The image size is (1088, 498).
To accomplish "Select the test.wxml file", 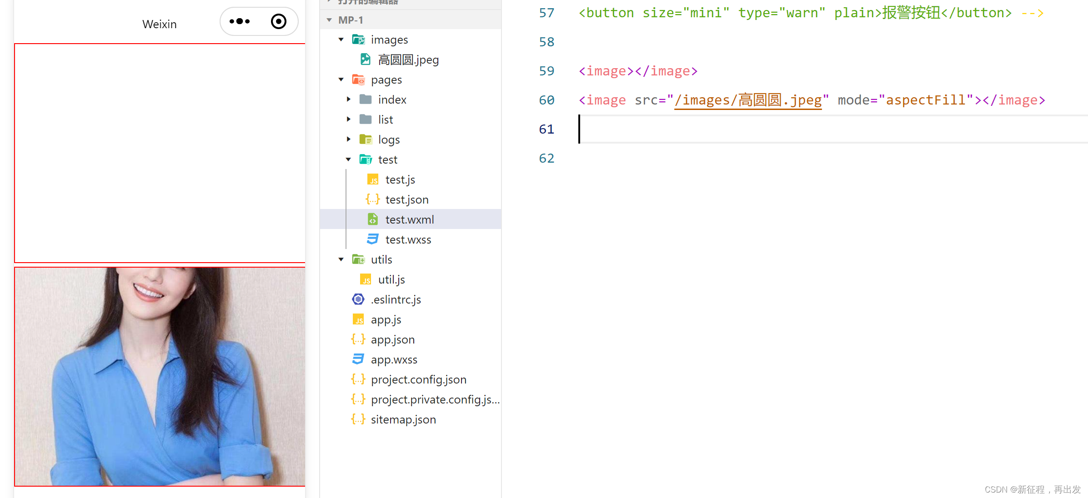I will coord(409,219).
